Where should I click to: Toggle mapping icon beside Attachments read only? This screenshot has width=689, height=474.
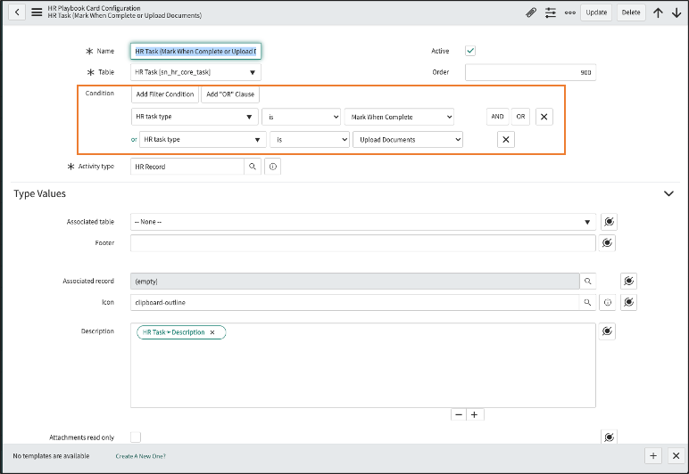pos(609,437)
